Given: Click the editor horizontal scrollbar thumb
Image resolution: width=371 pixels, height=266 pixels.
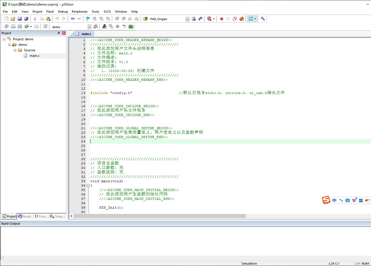Looking at the screenshot, I should tap(160, 216).
